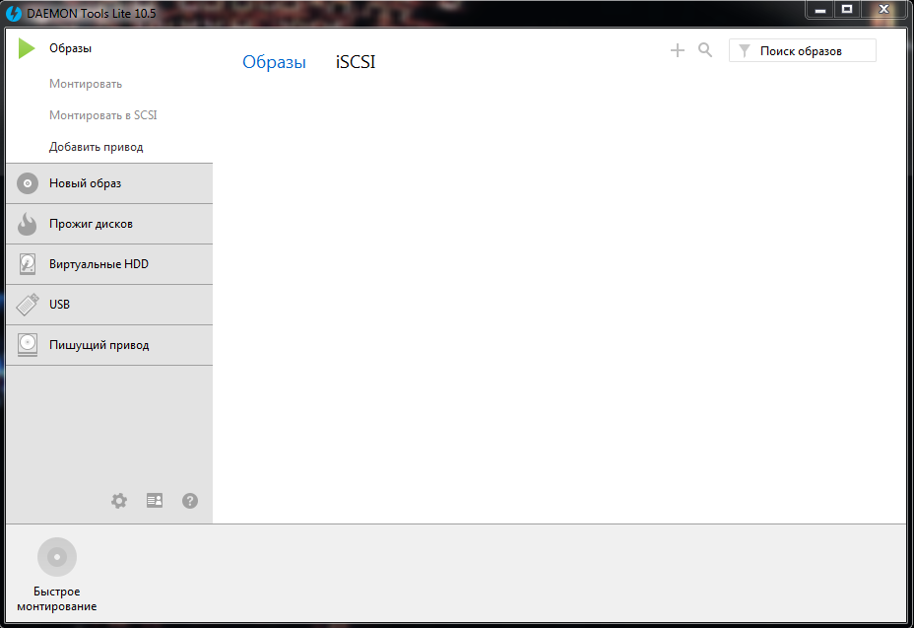Click the DAEMON Tools lightning logo in title bar
The image size is (914, 628).
[x=14, y=13]
